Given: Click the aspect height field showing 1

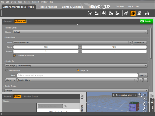Looking at the screenshot, I should click(114, 51).
